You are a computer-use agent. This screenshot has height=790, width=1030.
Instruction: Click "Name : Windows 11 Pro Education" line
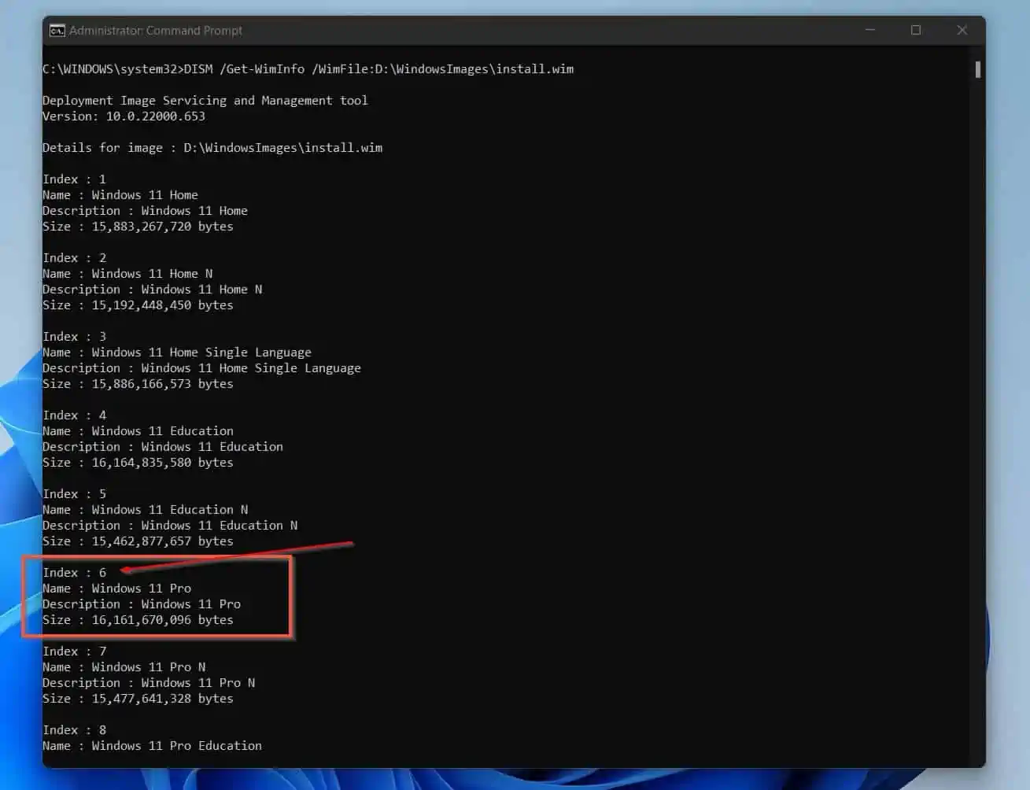(152, 746)
